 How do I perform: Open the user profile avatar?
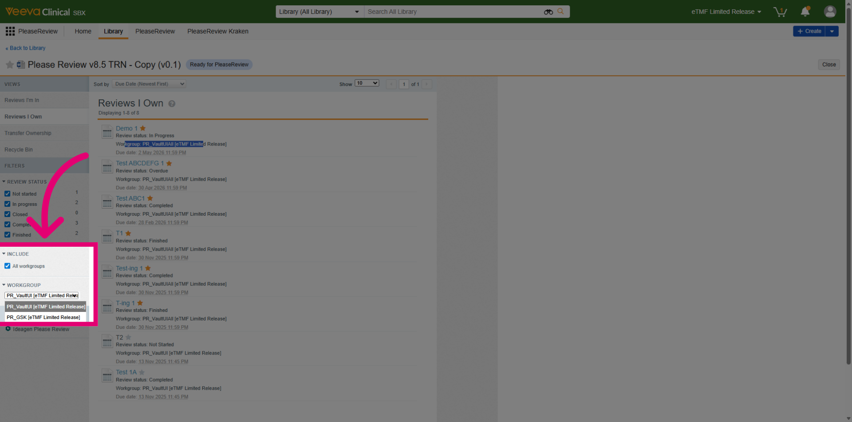pyautogui.click(x=830, y=12)
